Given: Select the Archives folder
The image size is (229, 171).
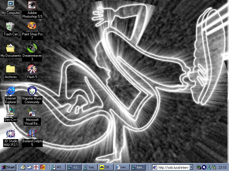Looking at the screenshot, I should pyautogui.click(x=11, y=69).
